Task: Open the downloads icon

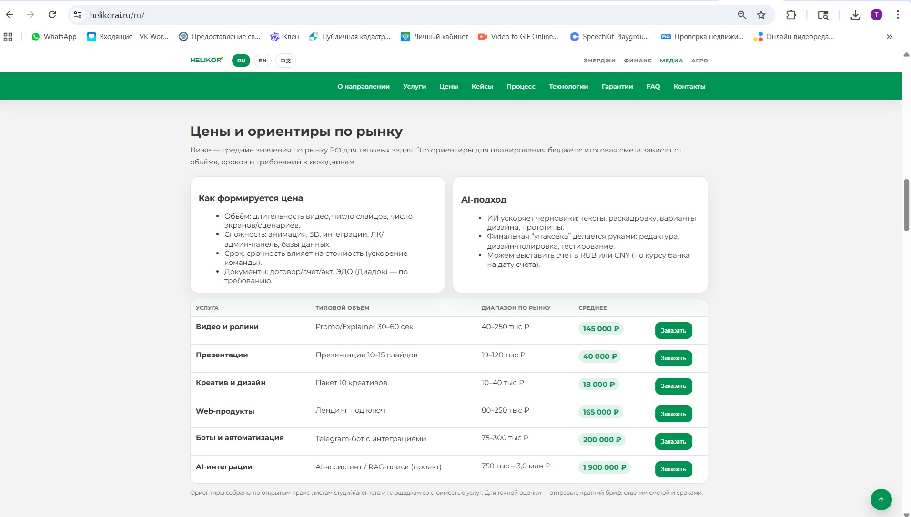Action: (856, 15)
